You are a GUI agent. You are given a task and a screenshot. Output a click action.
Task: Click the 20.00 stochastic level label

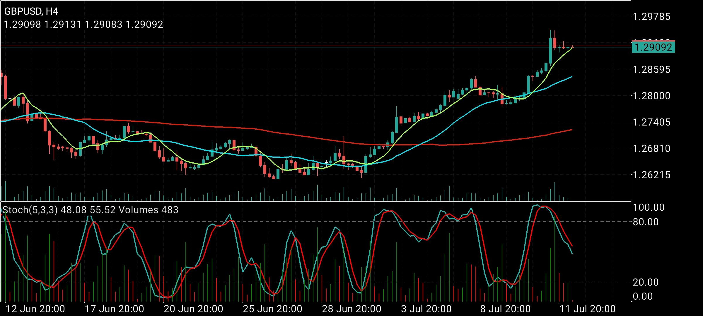(646, 282)
